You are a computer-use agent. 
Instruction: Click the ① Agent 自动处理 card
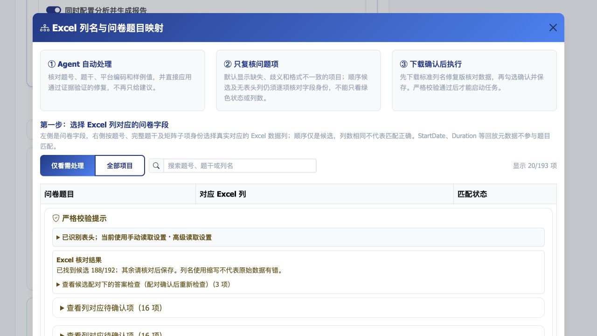coord(123,80)
